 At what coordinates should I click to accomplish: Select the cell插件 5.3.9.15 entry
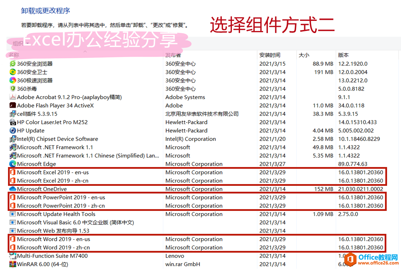click(37, 114)
